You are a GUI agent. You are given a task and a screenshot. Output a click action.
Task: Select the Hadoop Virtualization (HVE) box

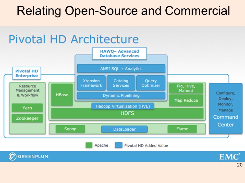tap(123, 106)
